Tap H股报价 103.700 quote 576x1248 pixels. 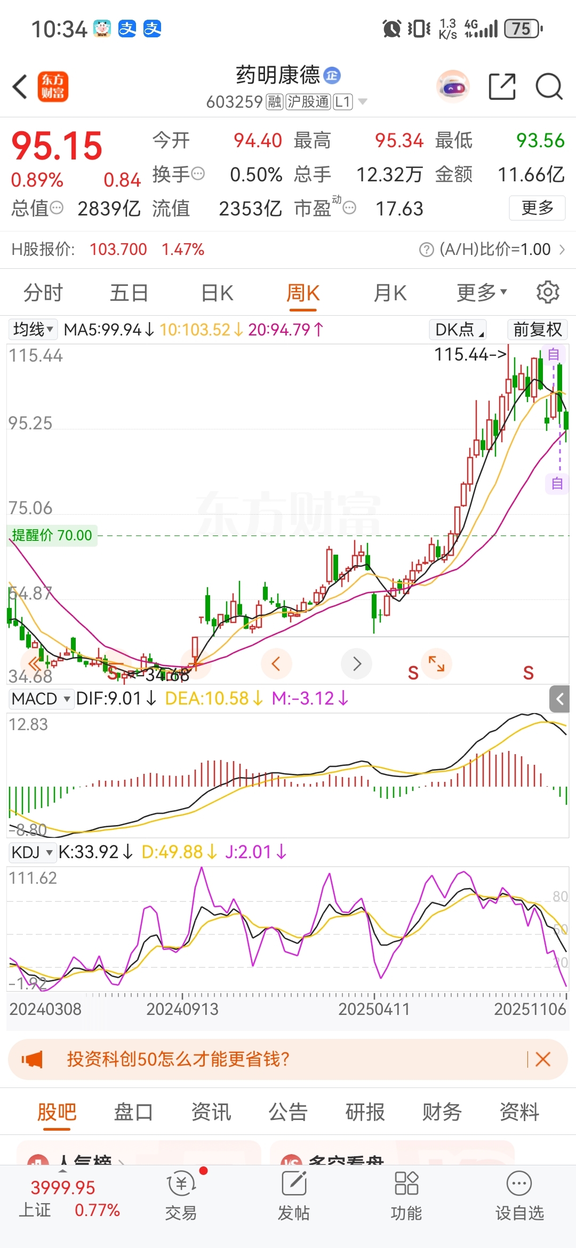[x=118, y=250]
